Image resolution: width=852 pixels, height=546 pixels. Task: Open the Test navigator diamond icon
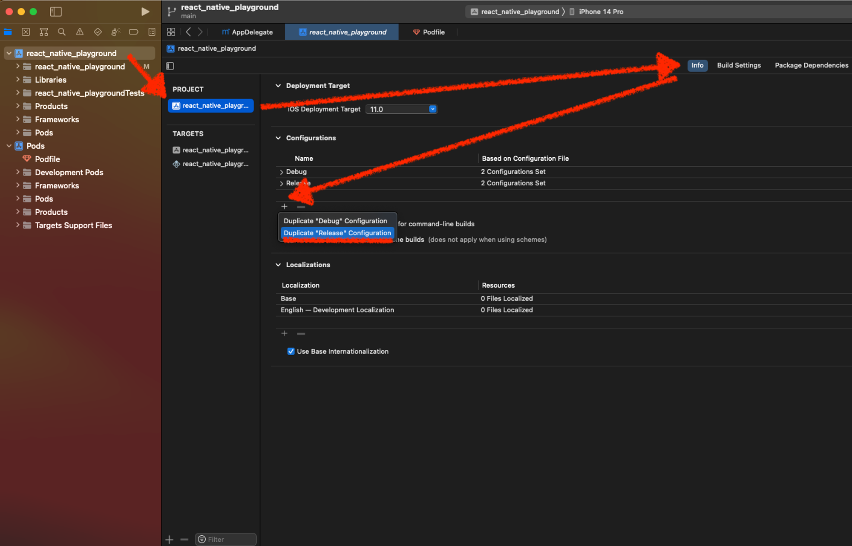pos(98,32)
